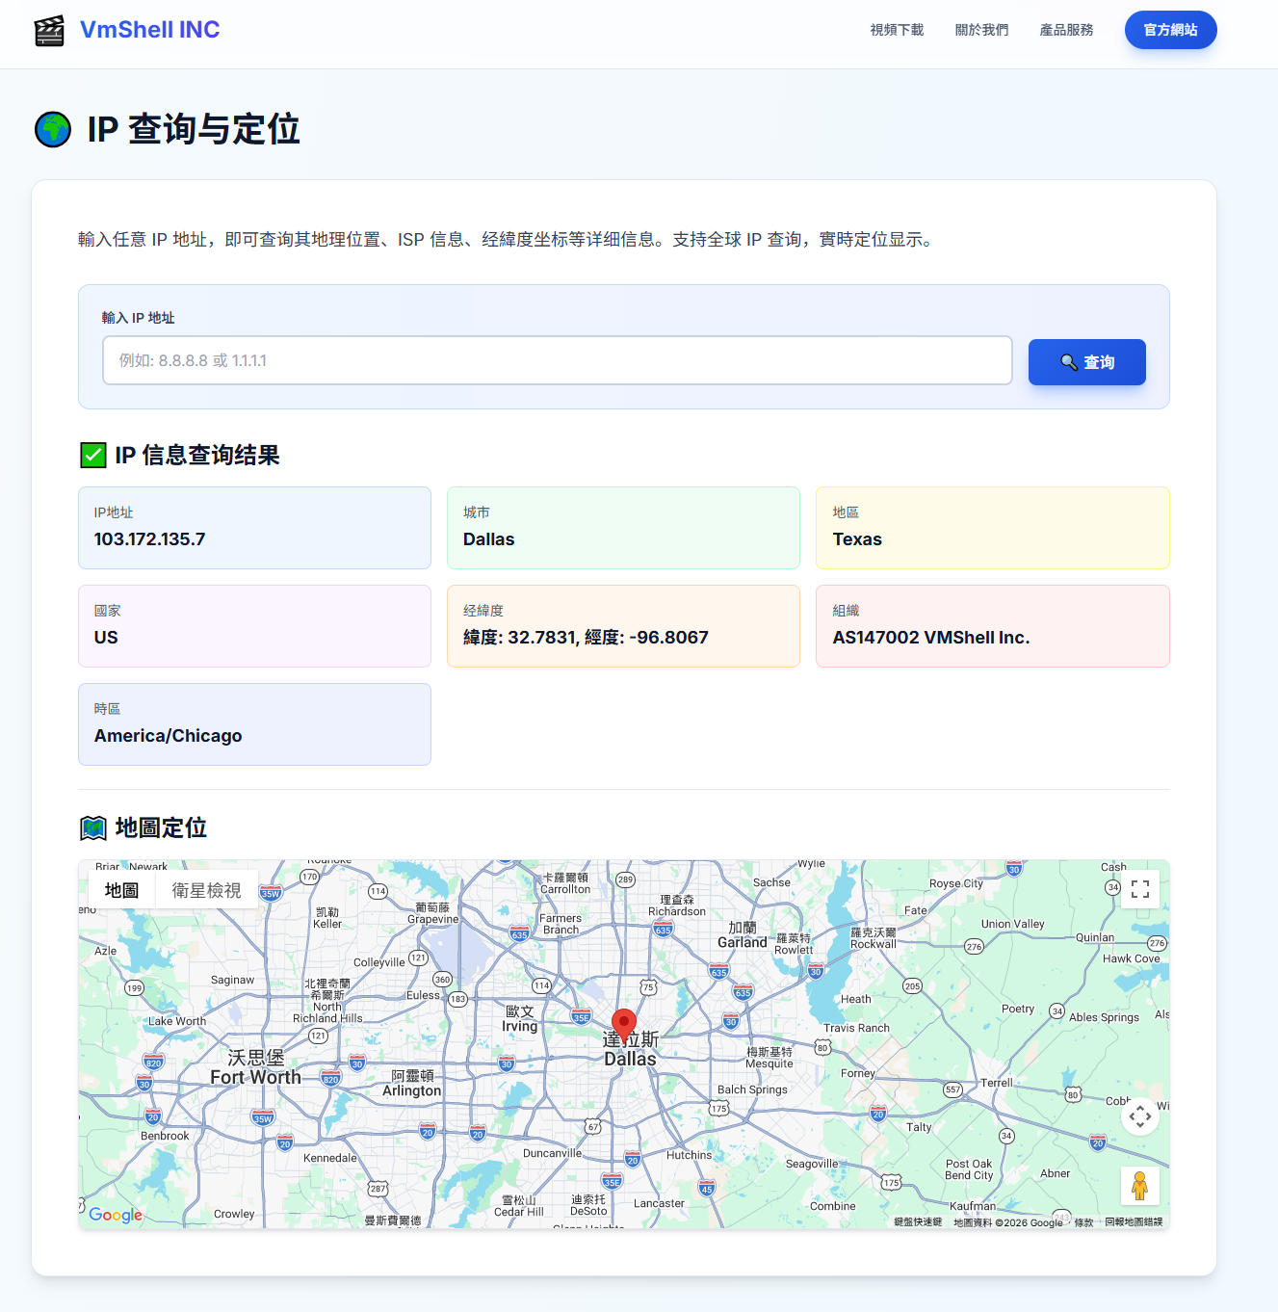Image resolution: width=1278 pixels, height=1312 pixels.
Task: Select the 地圖 map view type
Action: tap(121, 890)
